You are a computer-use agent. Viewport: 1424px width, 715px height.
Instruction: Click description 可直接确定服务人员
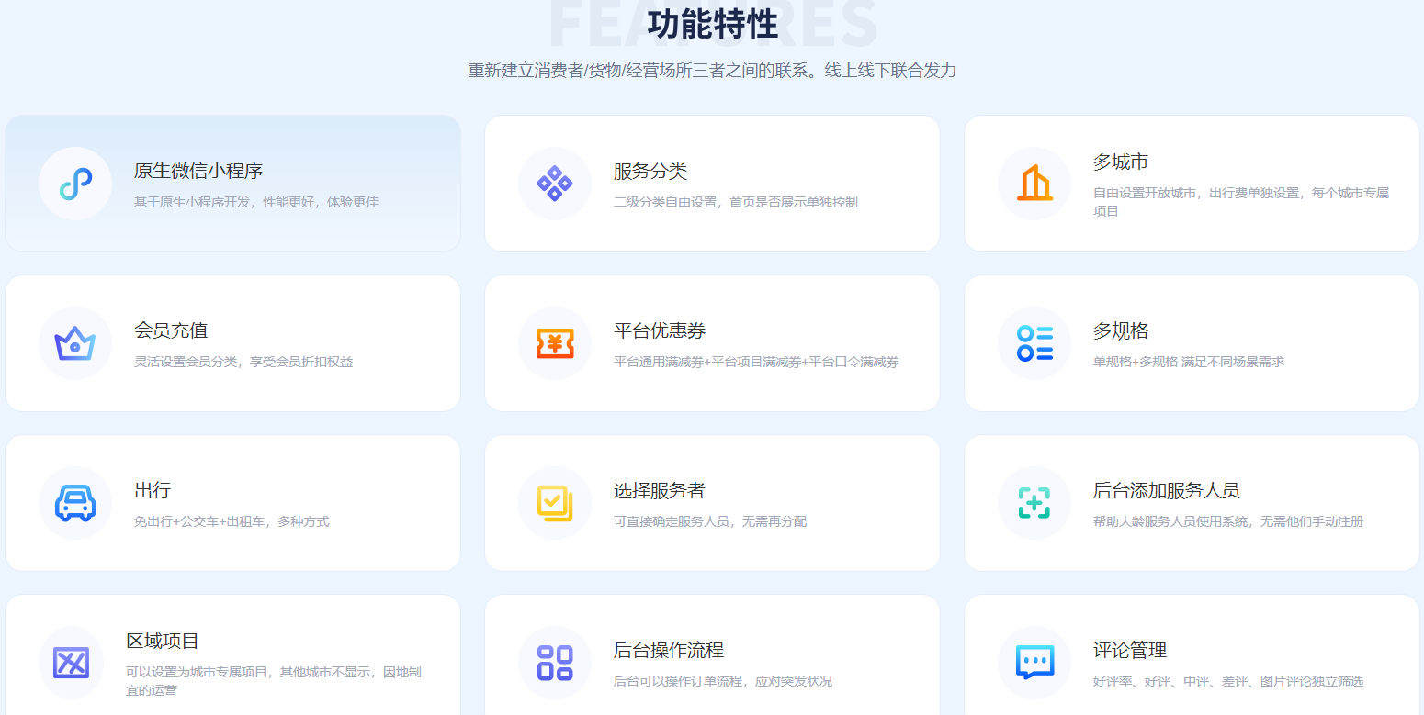(x=710, y=521)
